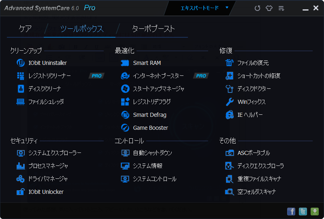This screenshot has height=219, width=324.
Task: Click the システム情報 label
Action: pyautogui.click(x=148, y=166)
